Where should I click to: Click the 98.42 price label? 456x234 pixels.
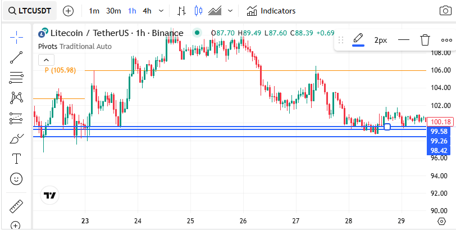[439, 150]
